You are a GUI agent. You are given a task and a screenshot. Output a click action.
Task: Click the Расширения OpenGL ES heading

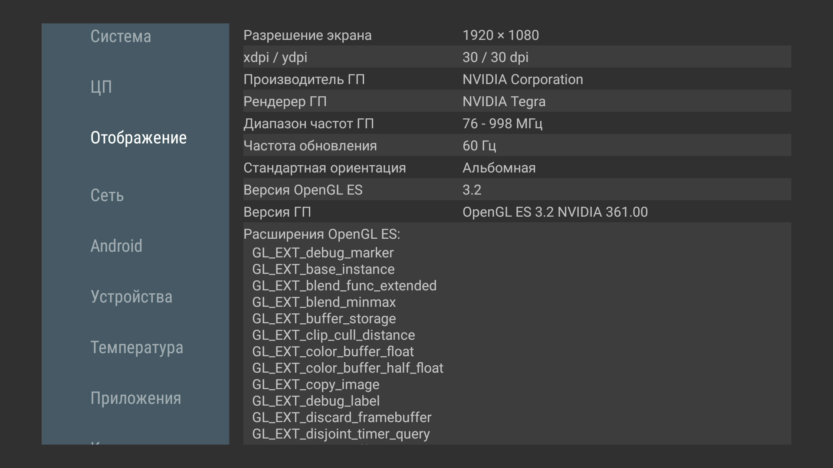click(x=321, y=234)
